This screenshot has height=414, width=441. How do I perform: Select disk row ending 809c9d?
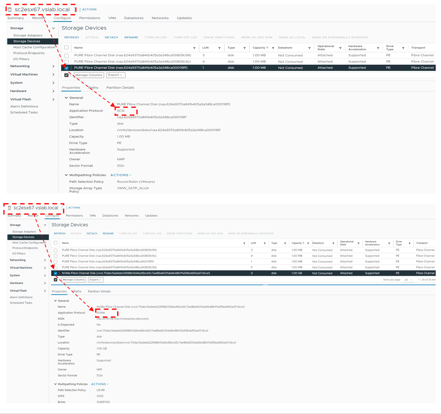(x=244, y=268)
